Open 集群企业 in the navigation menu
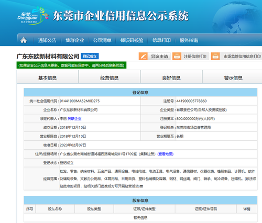Screen dimensions: 262x223 (75, 40)
